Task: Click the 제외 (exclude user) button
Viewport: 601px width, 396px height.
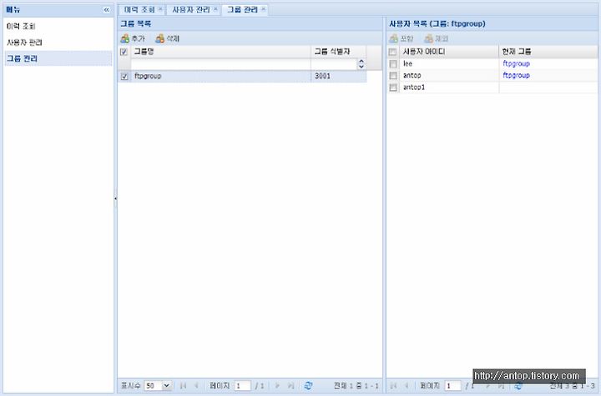Action: point(437,38)
